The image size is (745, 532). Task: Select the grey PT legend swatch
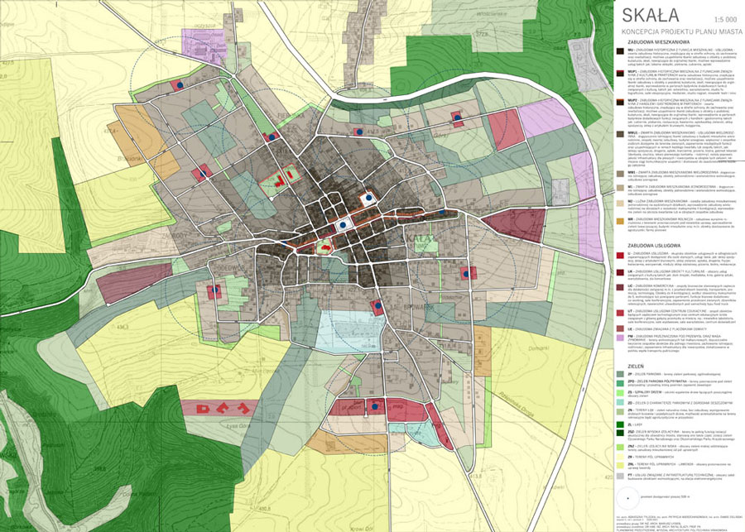pos(620,476)
